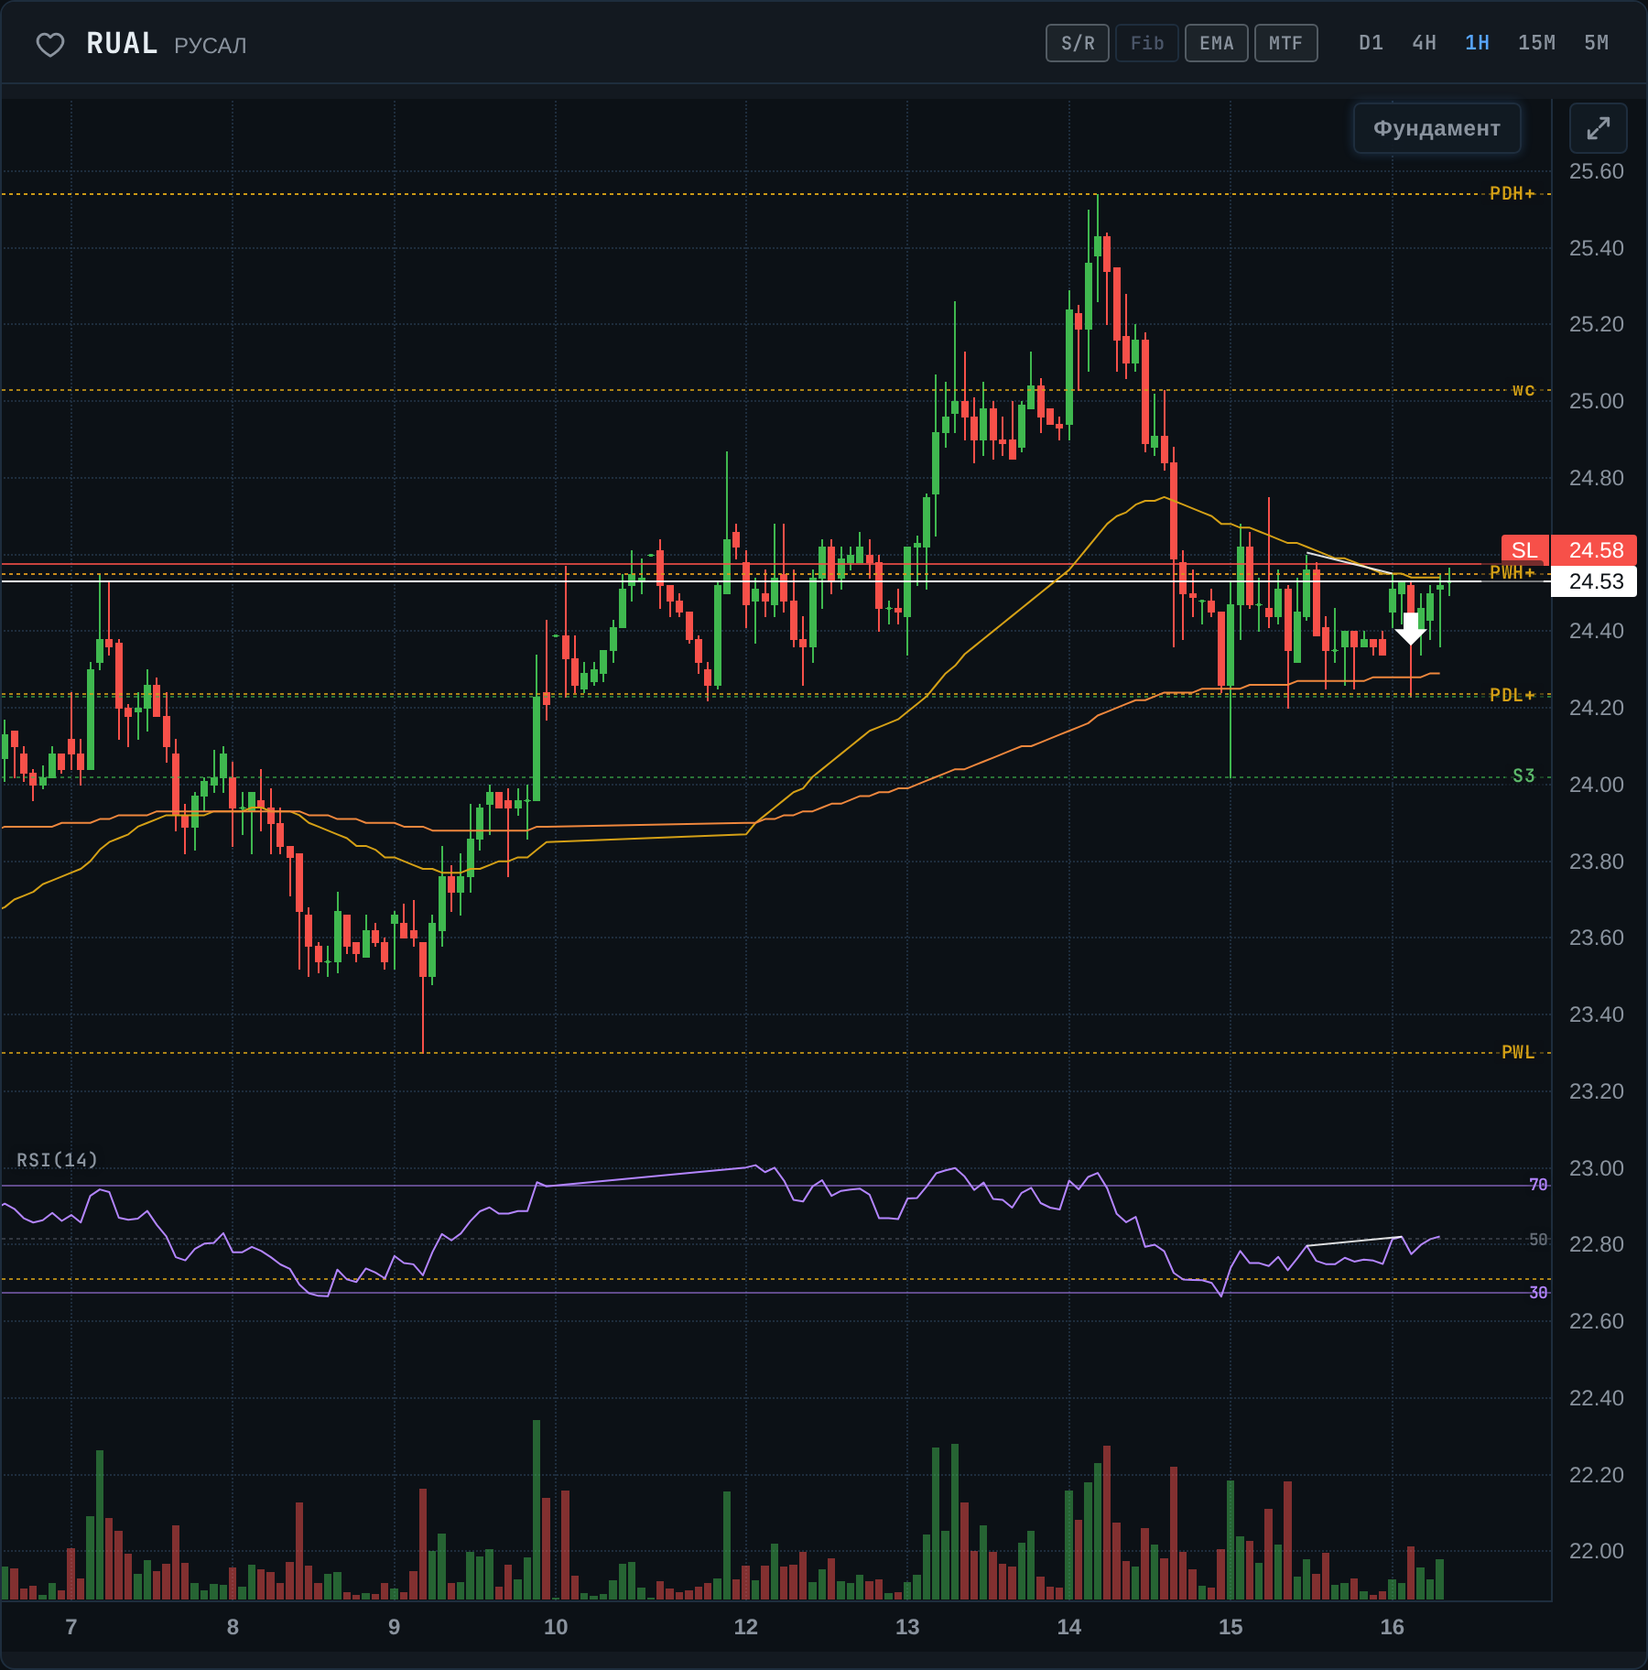Click the RSI 30 level label
The image size is (1648, 1670).
pos(1538,1292)
